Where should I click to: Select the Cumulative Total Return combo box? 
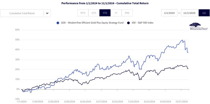click(25, 13)
